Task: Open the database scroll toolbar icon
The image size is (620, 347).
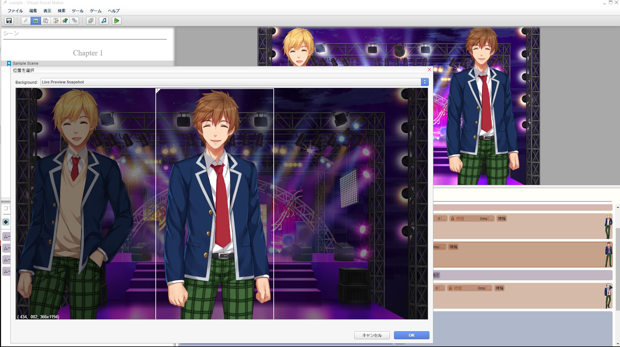Action: (46, 21)
